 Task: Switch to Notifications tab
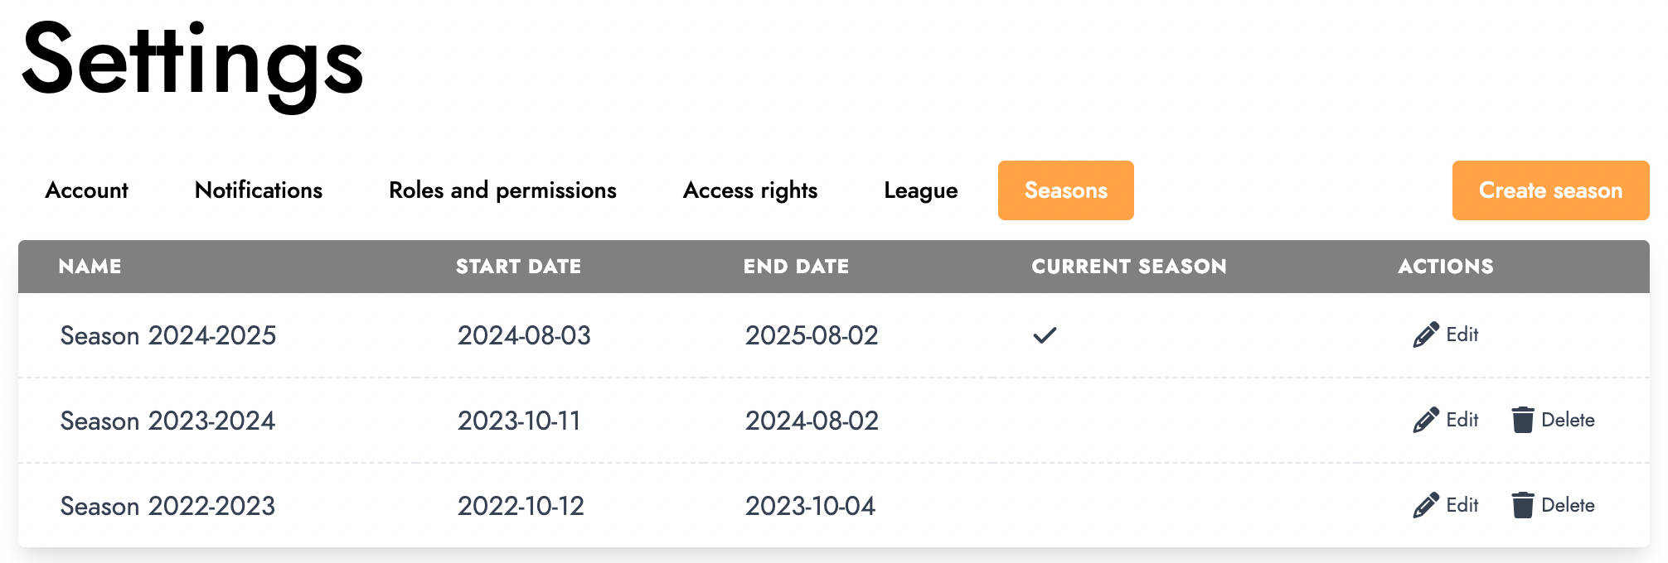pos(259,190)
